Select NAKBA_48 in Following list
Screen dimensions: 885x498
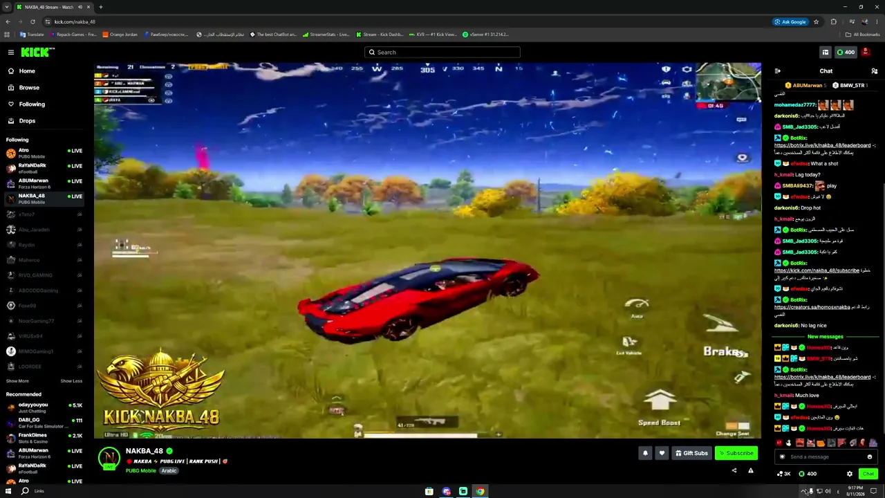coord(45,199)
